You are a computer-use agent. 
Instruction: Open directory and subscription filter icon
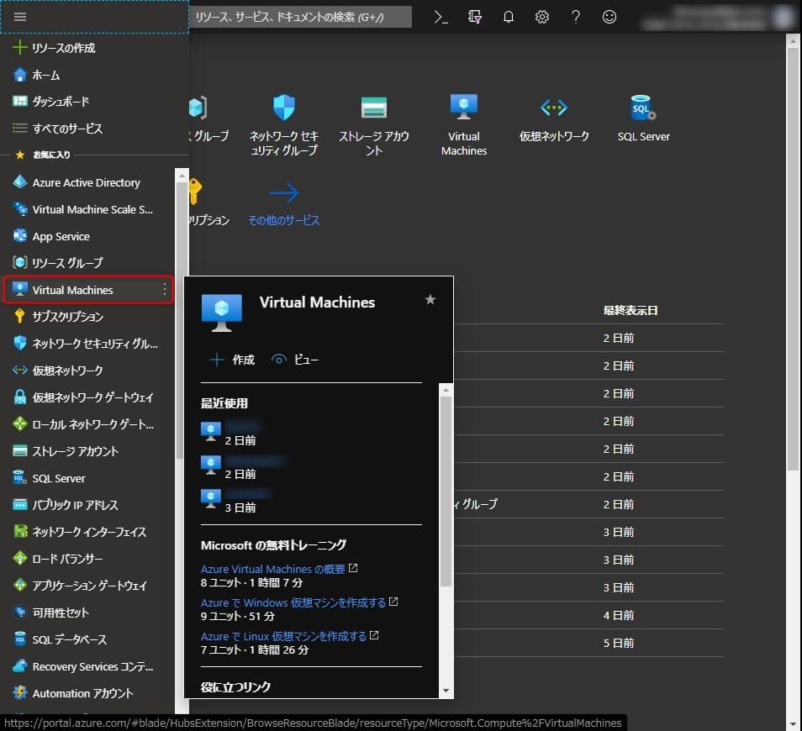pyautogui.click(x=475, y=17)
